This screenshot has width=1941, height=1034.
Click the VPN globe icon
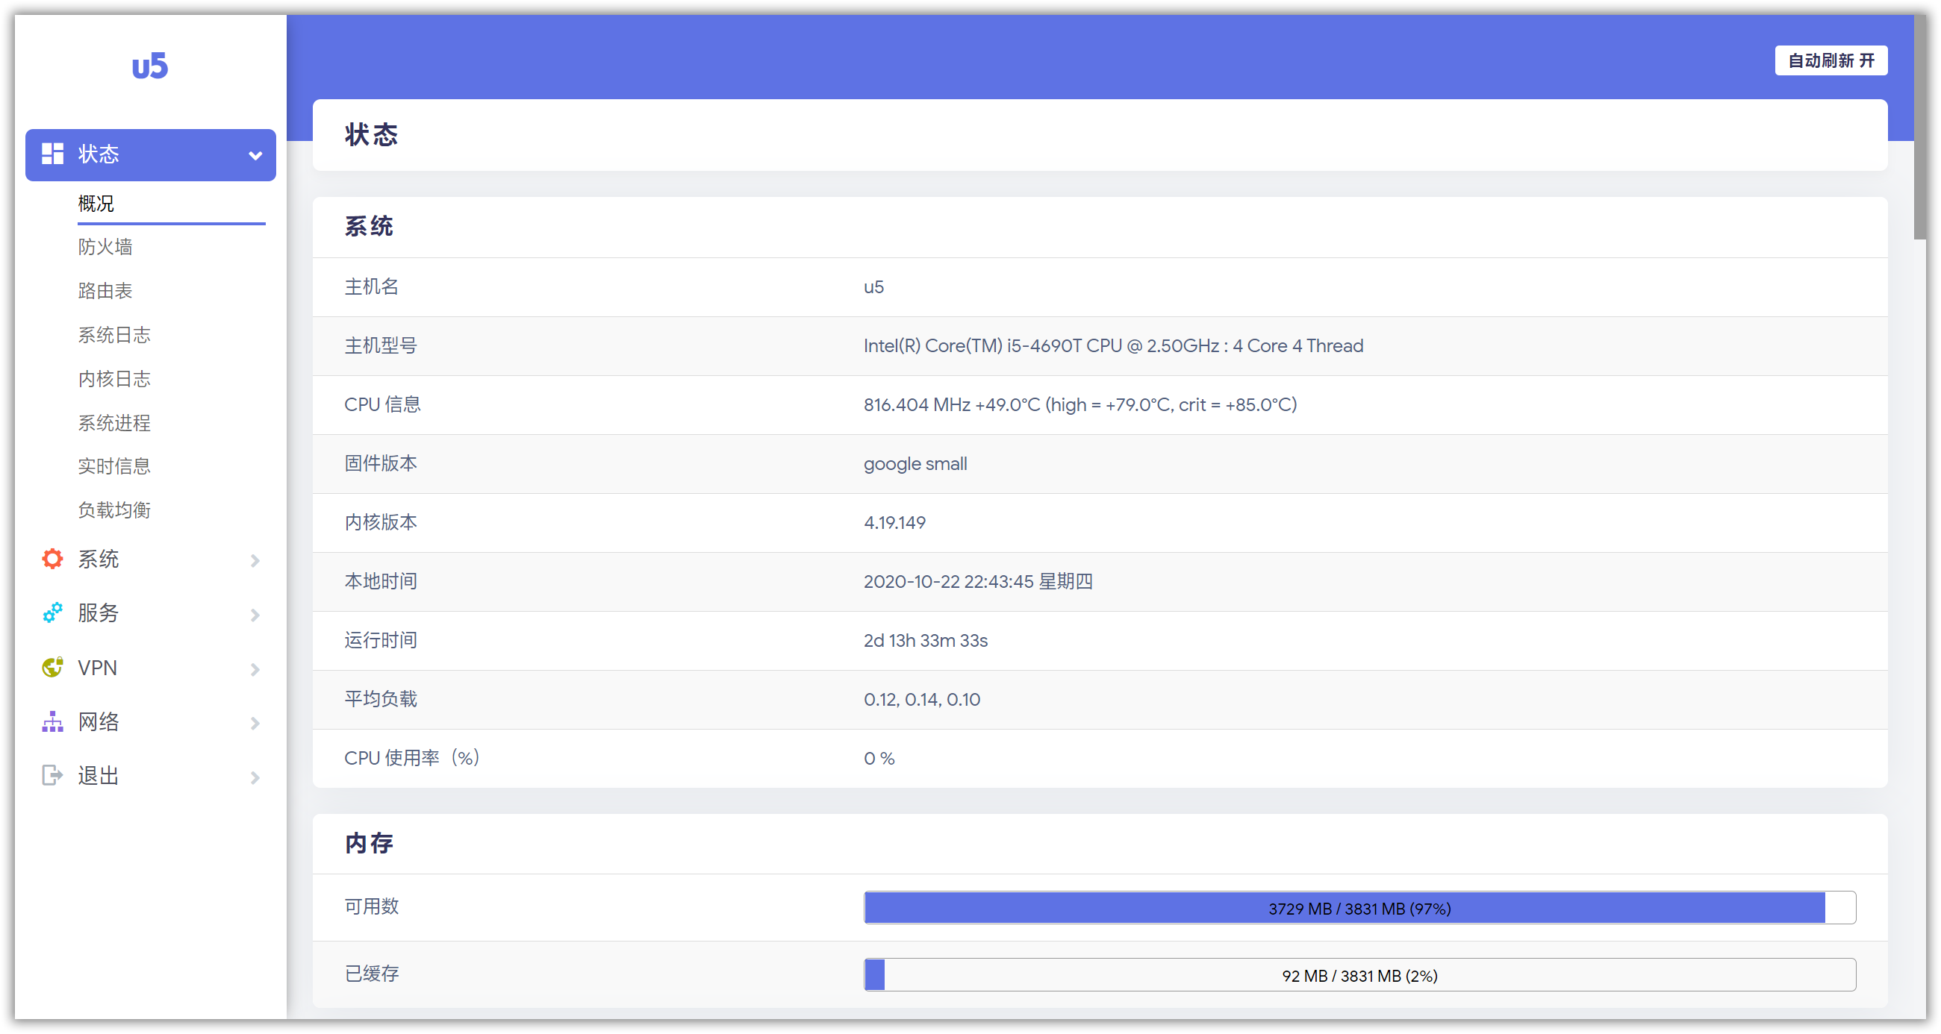[x=52, y=667]
